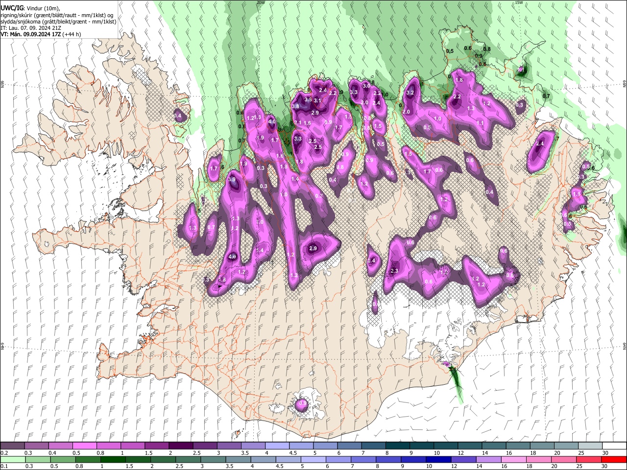This screenshot has height=470, width=627.
Task: Select the dark green bottom-row swatch starting at 1
Action: [x=113, y=459]
